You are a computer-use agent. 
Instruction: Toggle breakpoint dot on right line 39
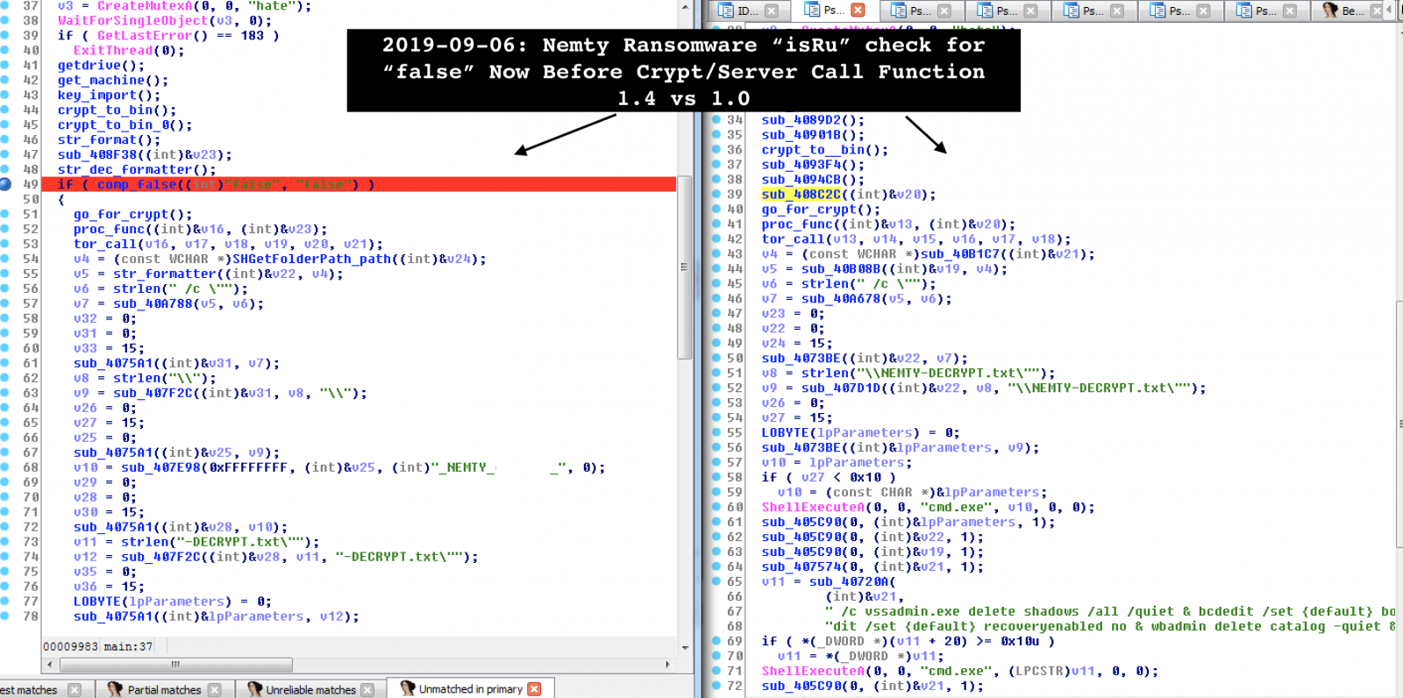(x=716, y=194)
